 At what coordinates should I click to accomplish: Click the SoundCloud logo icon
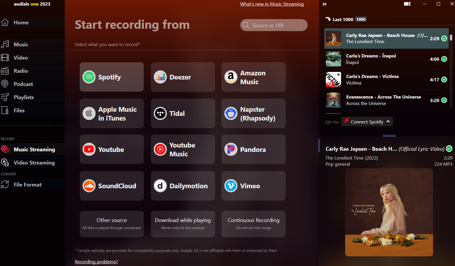pyautogui.click(x=89, y=186)
